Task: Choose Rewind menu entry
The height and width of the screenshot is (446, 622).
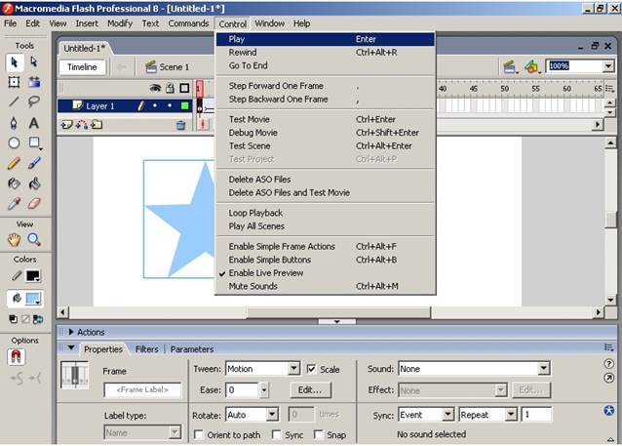Action: pyautogui.click(x=326, y=52)
